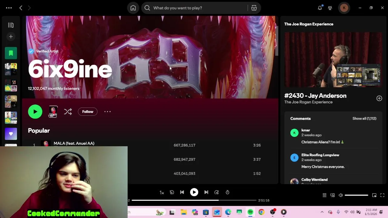
Task: Rewind 15 seconds
Action: pos(172,192)
